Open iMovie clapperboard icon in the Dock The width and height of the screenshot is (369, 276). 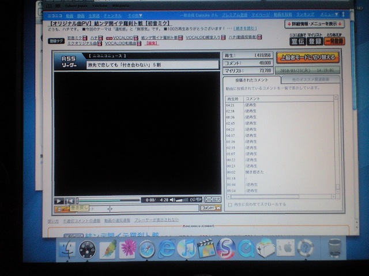[206, 248]
